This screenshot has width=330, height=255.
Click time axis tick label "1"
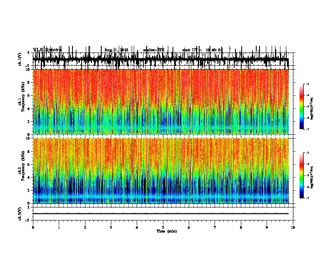(x=59, y=227)
